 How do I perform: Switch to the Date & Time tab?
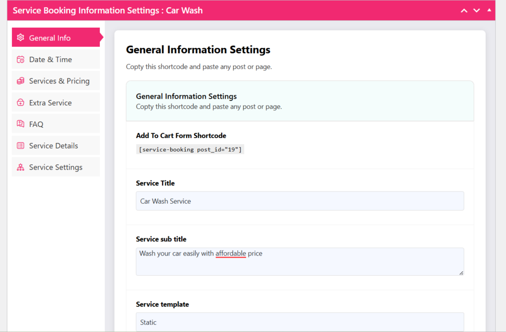(56, 59)
